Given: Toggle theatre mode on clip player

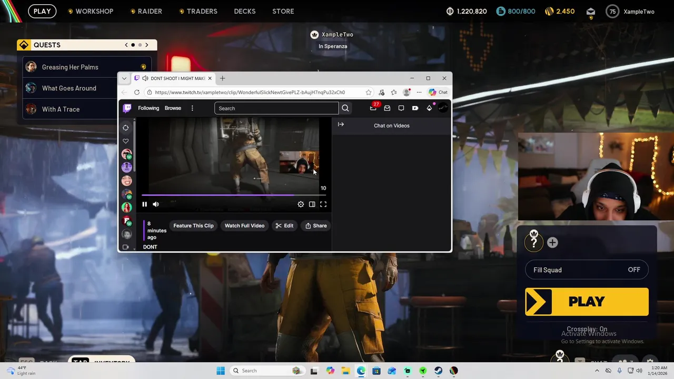Looking at the screenshot, I should pos(312,204).
